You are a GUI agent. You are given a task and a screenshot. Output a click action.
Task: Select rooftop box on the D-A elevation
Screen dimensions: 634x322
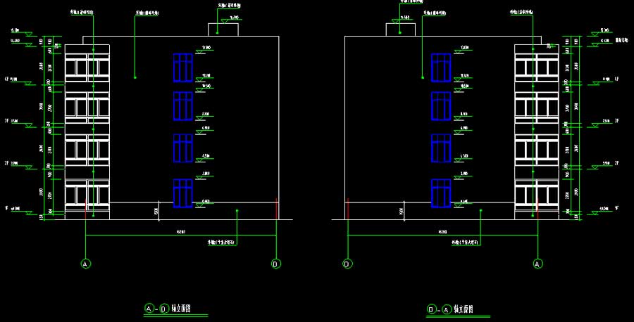point(400,30)
